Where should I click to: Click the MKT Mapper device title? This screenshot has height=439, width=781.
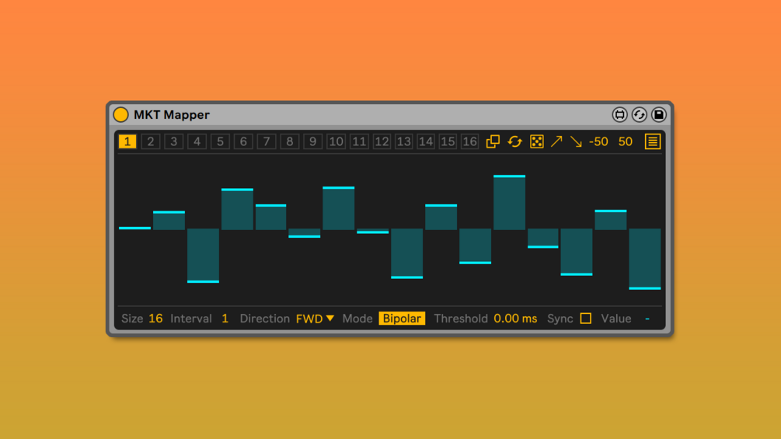(171, 114)
